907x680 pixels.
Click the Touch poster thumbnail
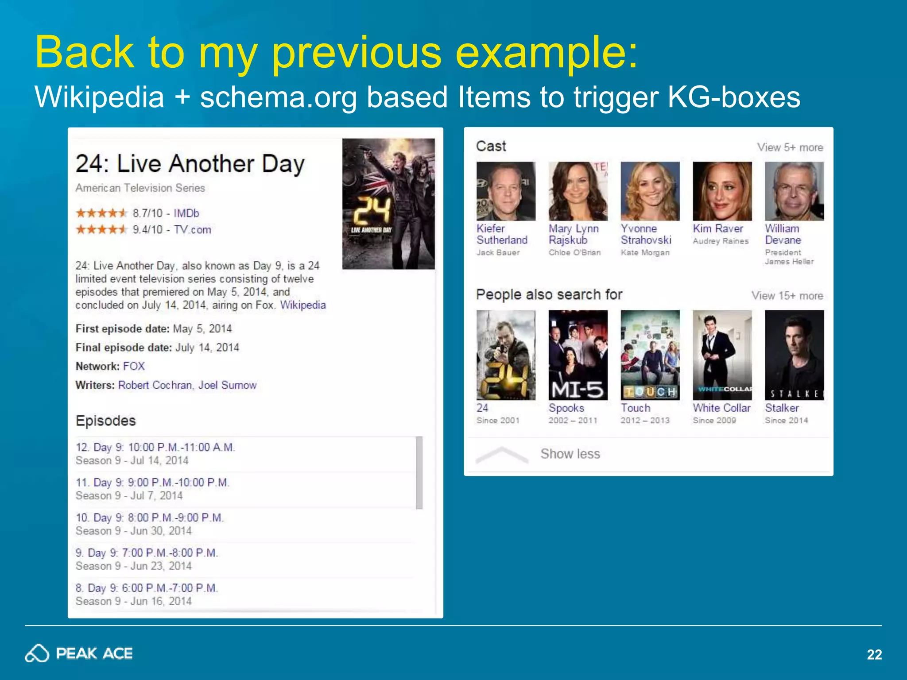650,355
